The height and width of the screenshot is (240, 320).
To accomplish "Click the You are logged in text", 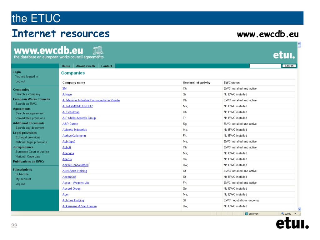I will coord(27,77).
